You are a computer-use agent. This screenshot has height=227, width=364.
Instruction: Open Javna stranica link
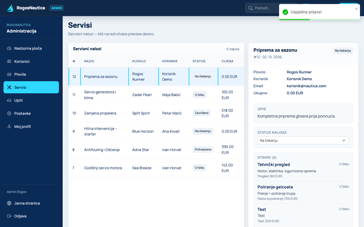31,203
